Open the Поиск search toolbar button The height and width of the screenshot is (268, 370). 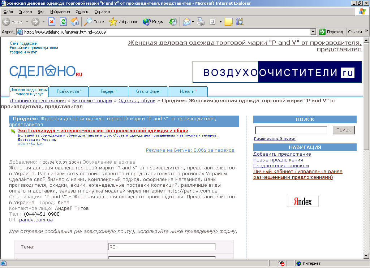[94, 22]
